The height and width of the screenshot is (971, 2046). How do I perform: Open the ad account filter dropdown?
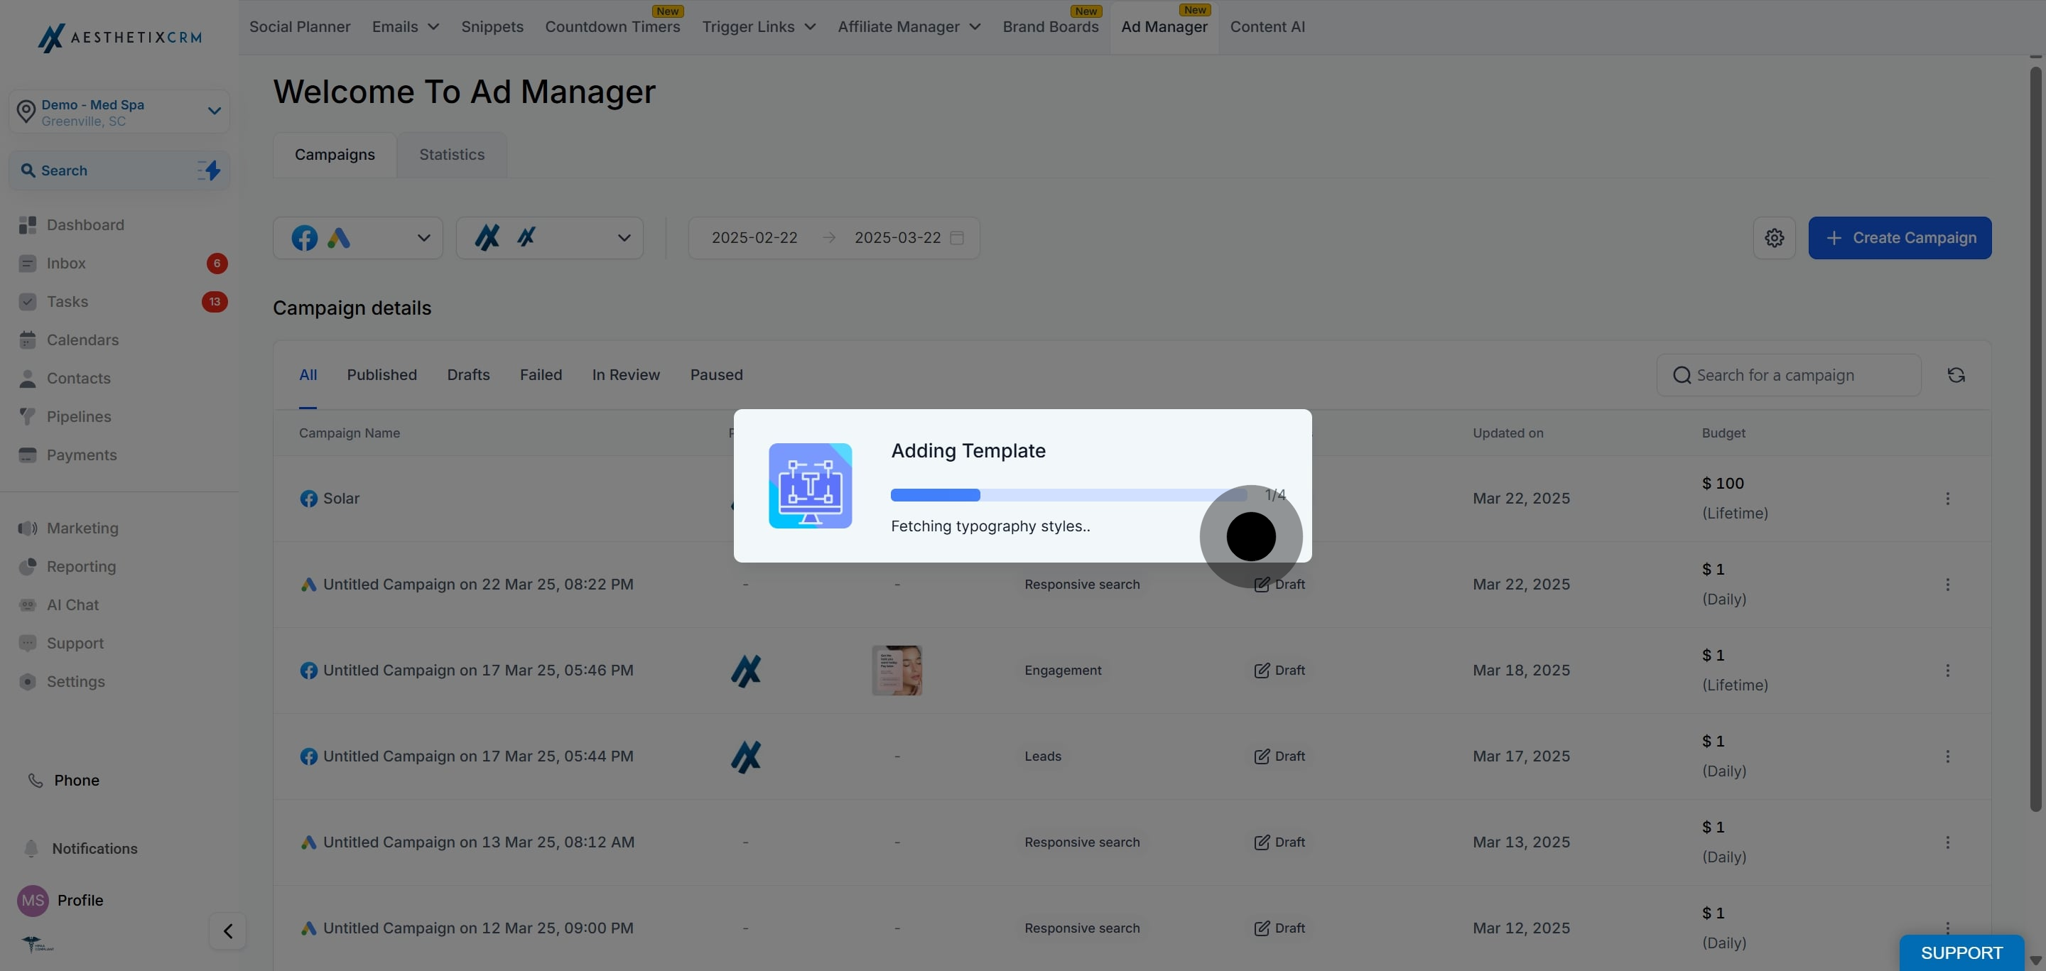[x=550, y=238]
